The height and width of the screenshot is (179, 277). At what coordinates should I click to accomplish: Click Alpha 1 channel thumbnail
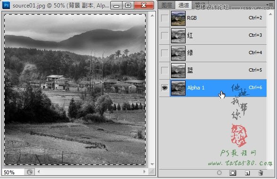178,88
